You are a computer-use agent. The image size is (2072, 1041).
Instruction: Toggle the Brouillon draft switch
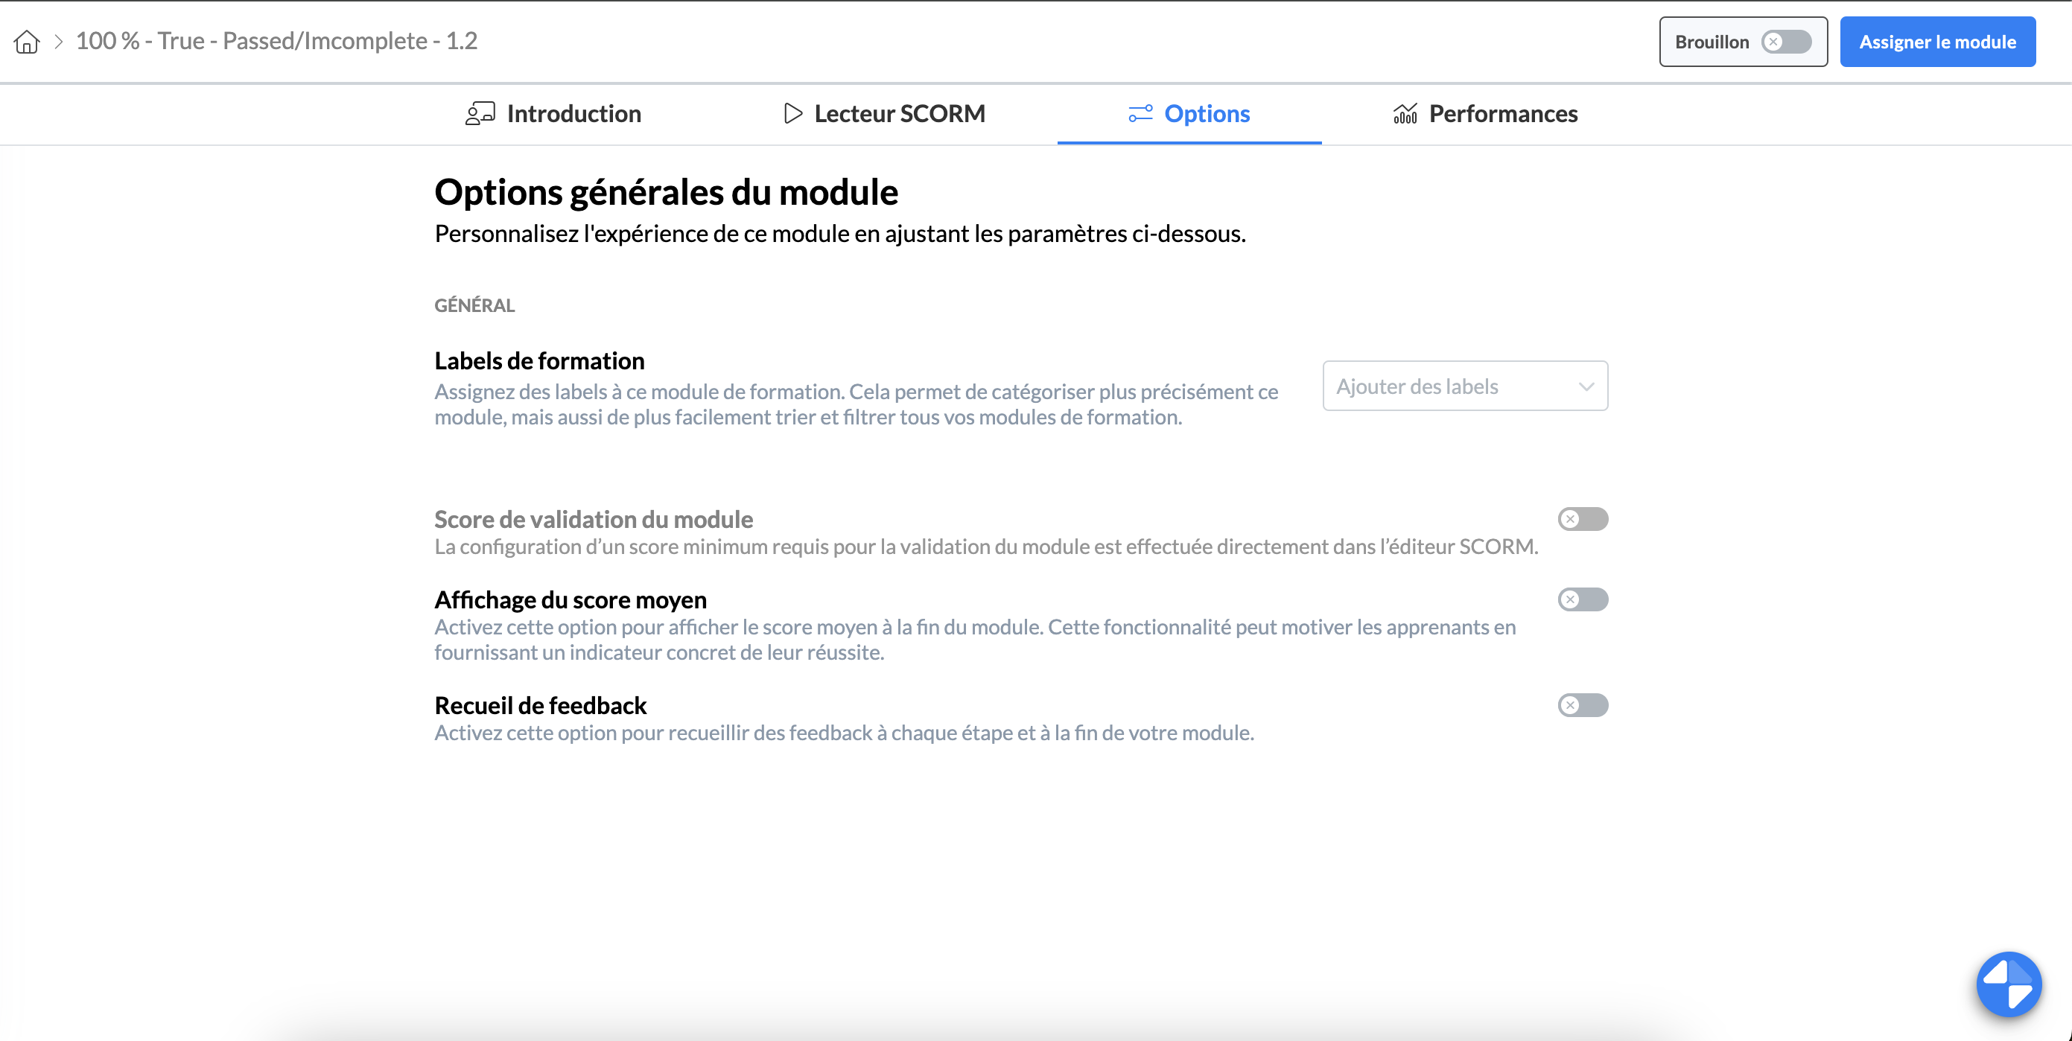[1786, 42]
